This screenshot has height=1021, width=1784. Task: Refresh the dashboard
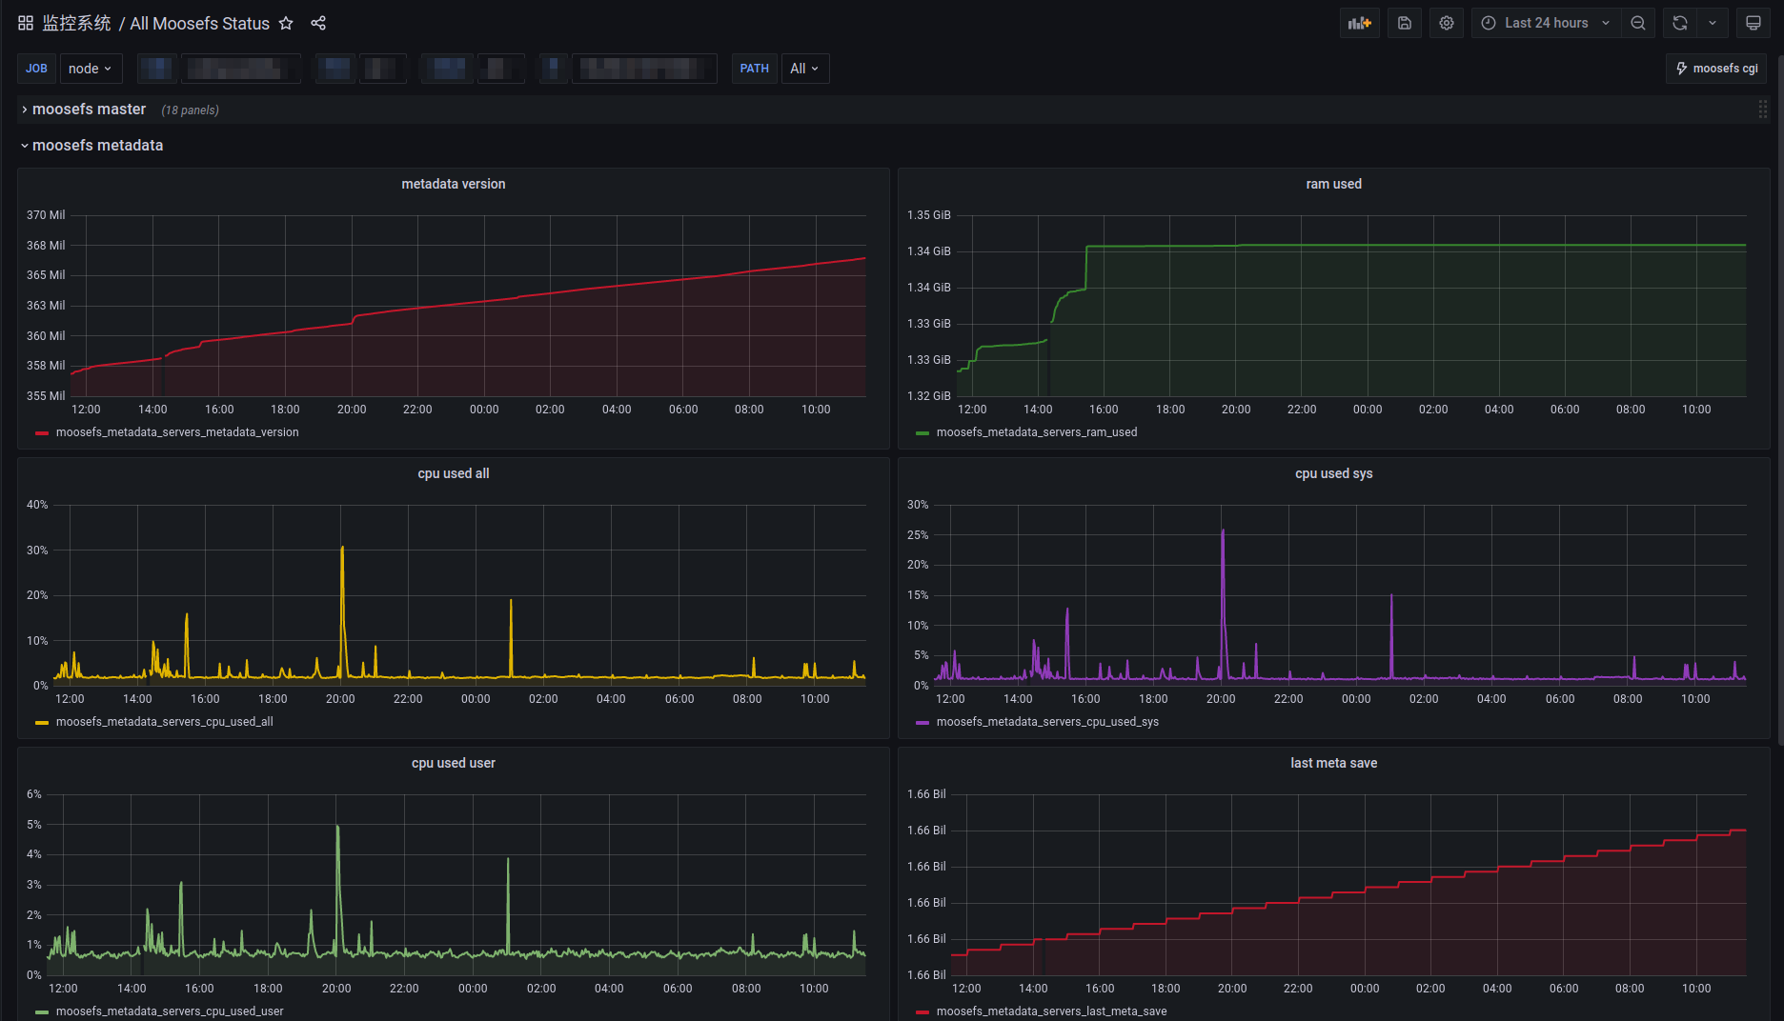tap(1680, 23)
